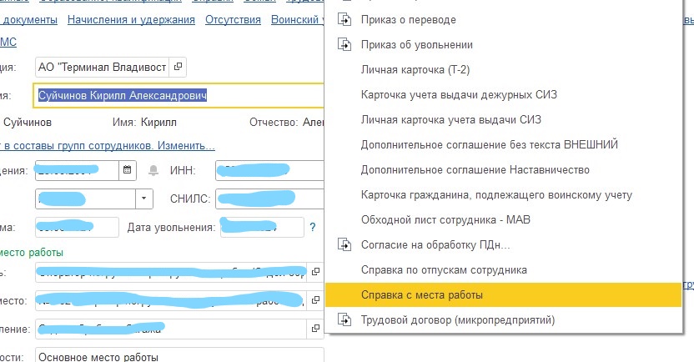This screenshot has height=362, width=694.
Task: Select Обходной лист сотрудника - МАВ
Action: [446, 219]
